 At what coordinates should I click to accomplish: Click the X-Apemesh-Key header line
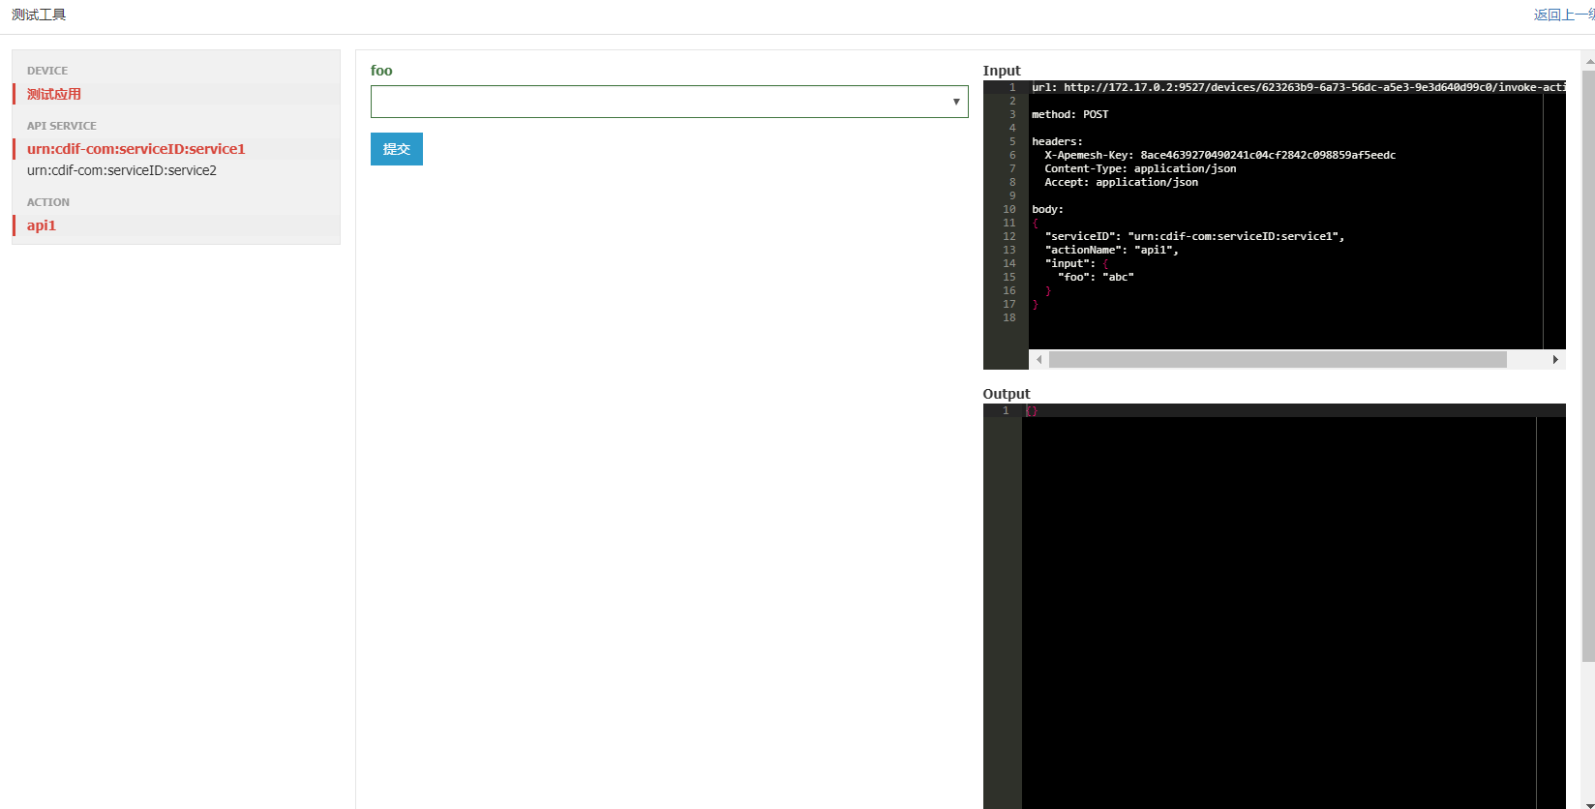coord(1219,155)
